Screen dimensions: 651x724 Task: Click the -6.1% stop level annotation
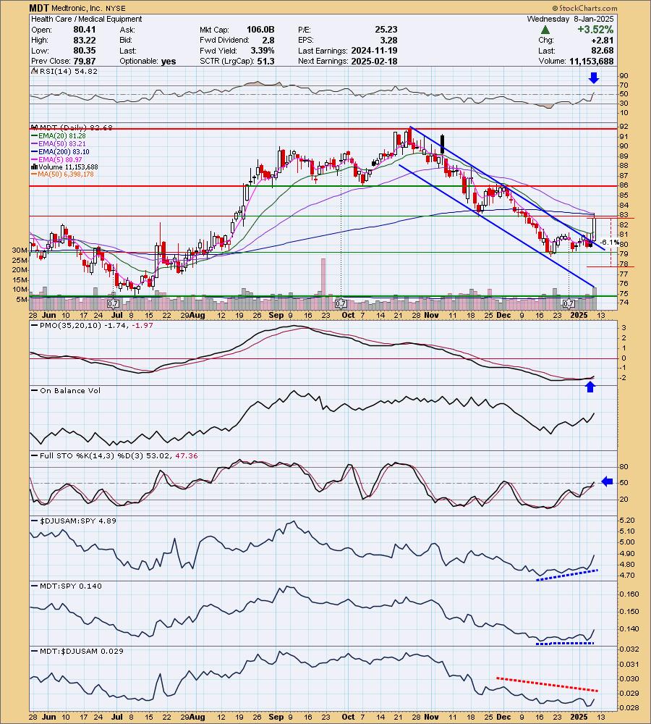click(x=610, y=242)
